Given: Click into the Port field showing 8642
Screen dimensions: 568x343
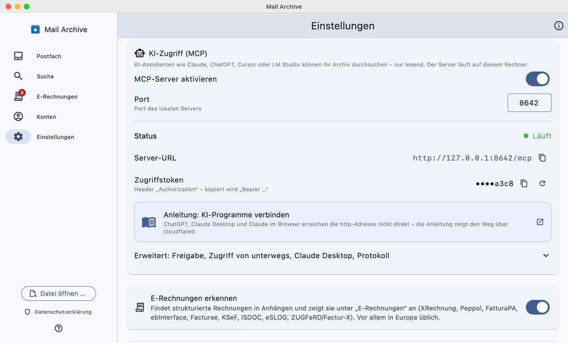Looking at the screenshot, I should tap(529, 103).
